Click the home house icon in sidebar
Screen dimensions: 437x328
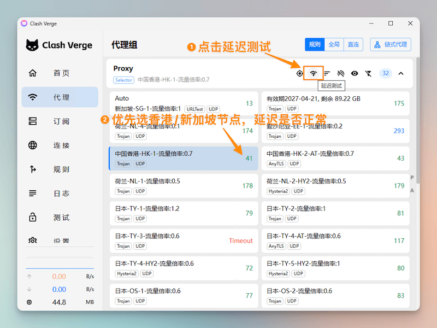tap(33, 73)
